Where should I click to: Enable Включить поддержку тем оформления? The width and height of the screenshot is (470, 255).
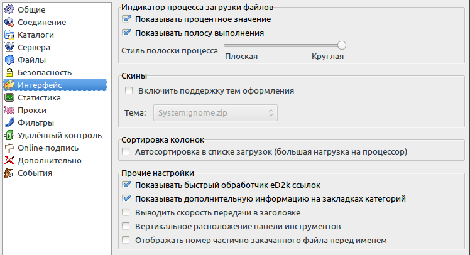pos(129,90)
